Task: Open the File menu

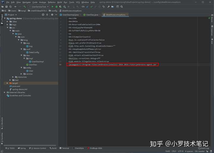Action: (8, 2)
